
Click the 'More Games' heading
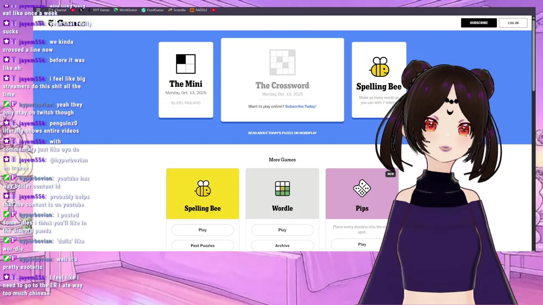283,160
